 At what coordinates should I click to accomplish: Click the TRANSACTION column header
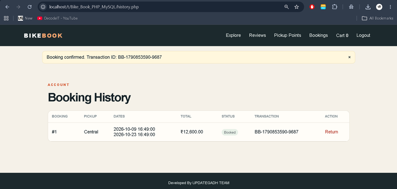pos(267,116)
